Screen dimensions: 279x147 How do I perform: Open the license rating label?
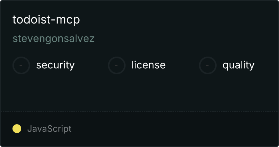click(149, 65)
